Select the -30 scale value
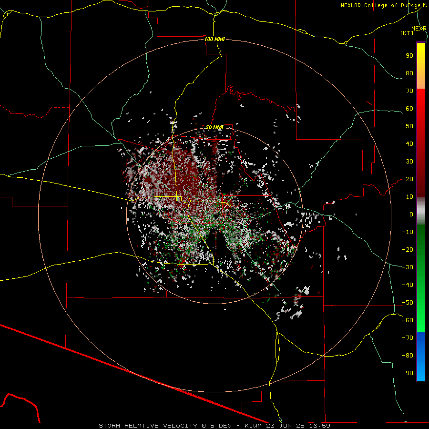Viewport: 429px width, 429px height. click(x=408, y=267)
